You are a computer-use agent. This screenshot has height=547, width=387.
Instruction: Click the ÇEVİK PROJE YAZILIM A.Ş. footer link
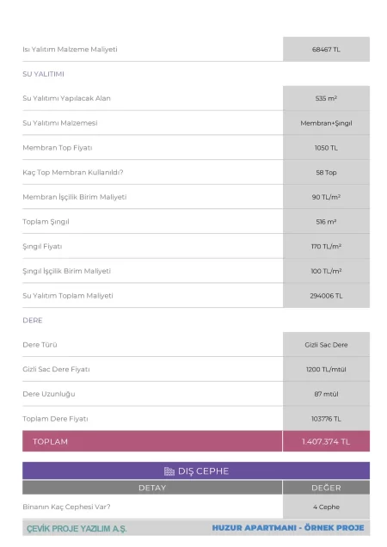77,529
